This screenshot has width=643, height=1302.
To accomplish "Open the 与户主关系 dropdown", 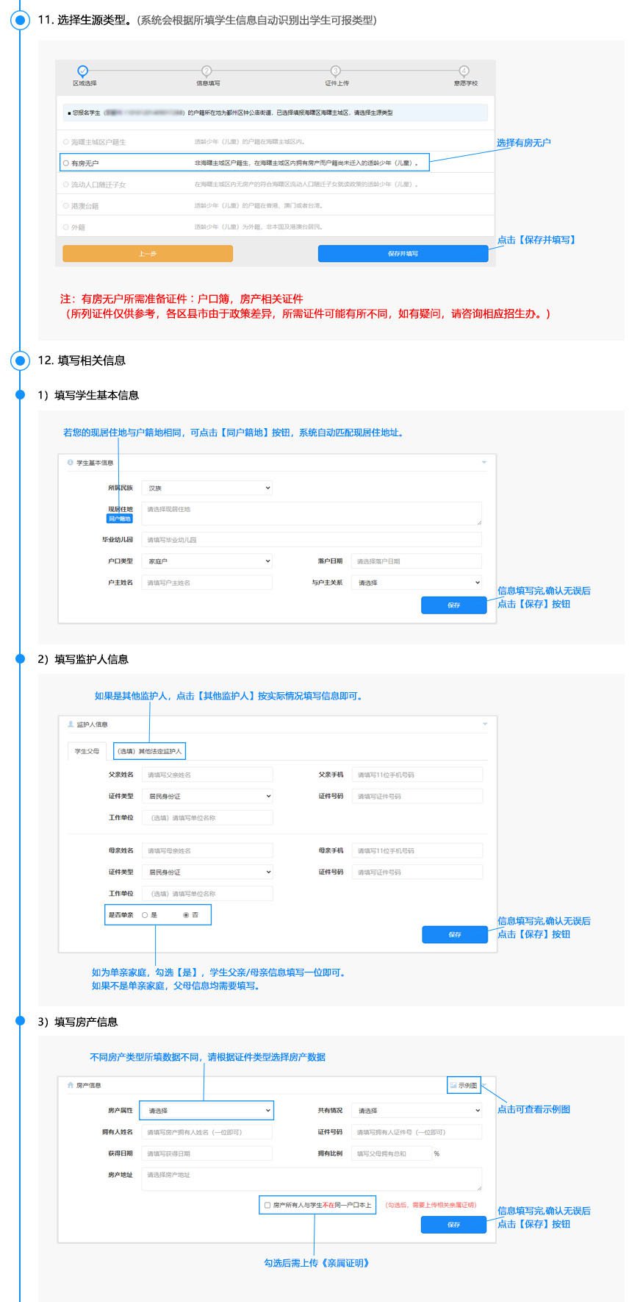I will click(417, 583).
